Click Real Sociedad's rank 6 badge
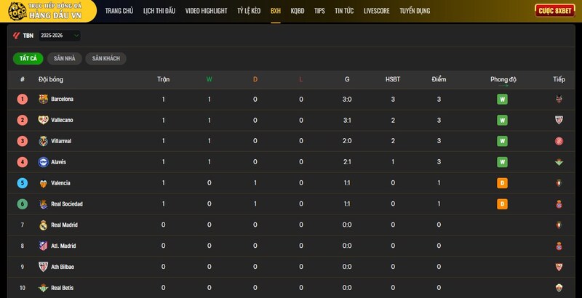582x298 pixels. 23,204
